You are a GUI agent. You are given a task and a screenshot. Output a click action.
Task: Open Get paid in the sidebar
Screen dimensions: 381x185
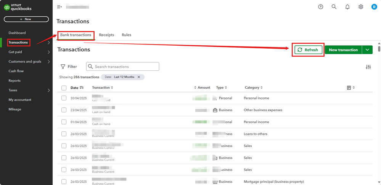(15, 52)
